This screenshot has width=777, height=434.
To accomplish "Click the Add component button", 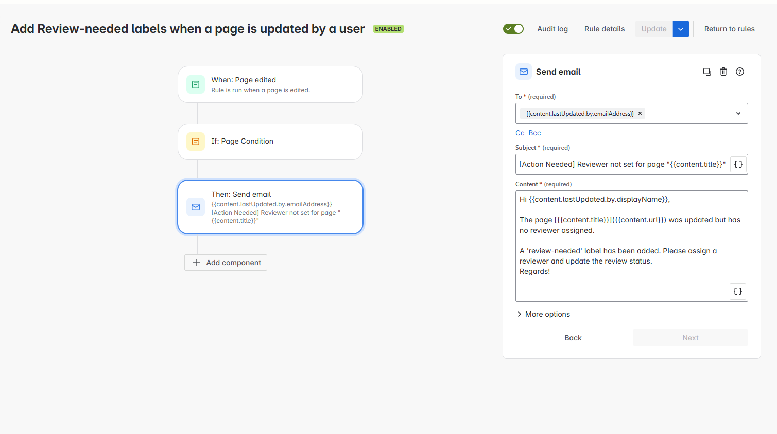I will pos(226,263).
